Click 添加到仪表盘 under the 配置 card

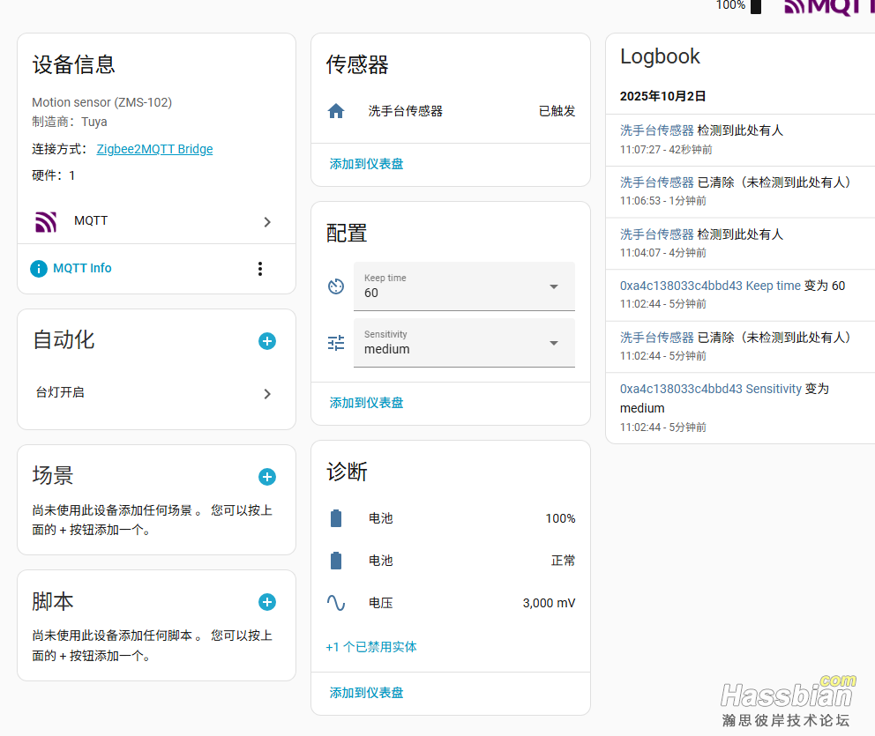tap(366, 403)
